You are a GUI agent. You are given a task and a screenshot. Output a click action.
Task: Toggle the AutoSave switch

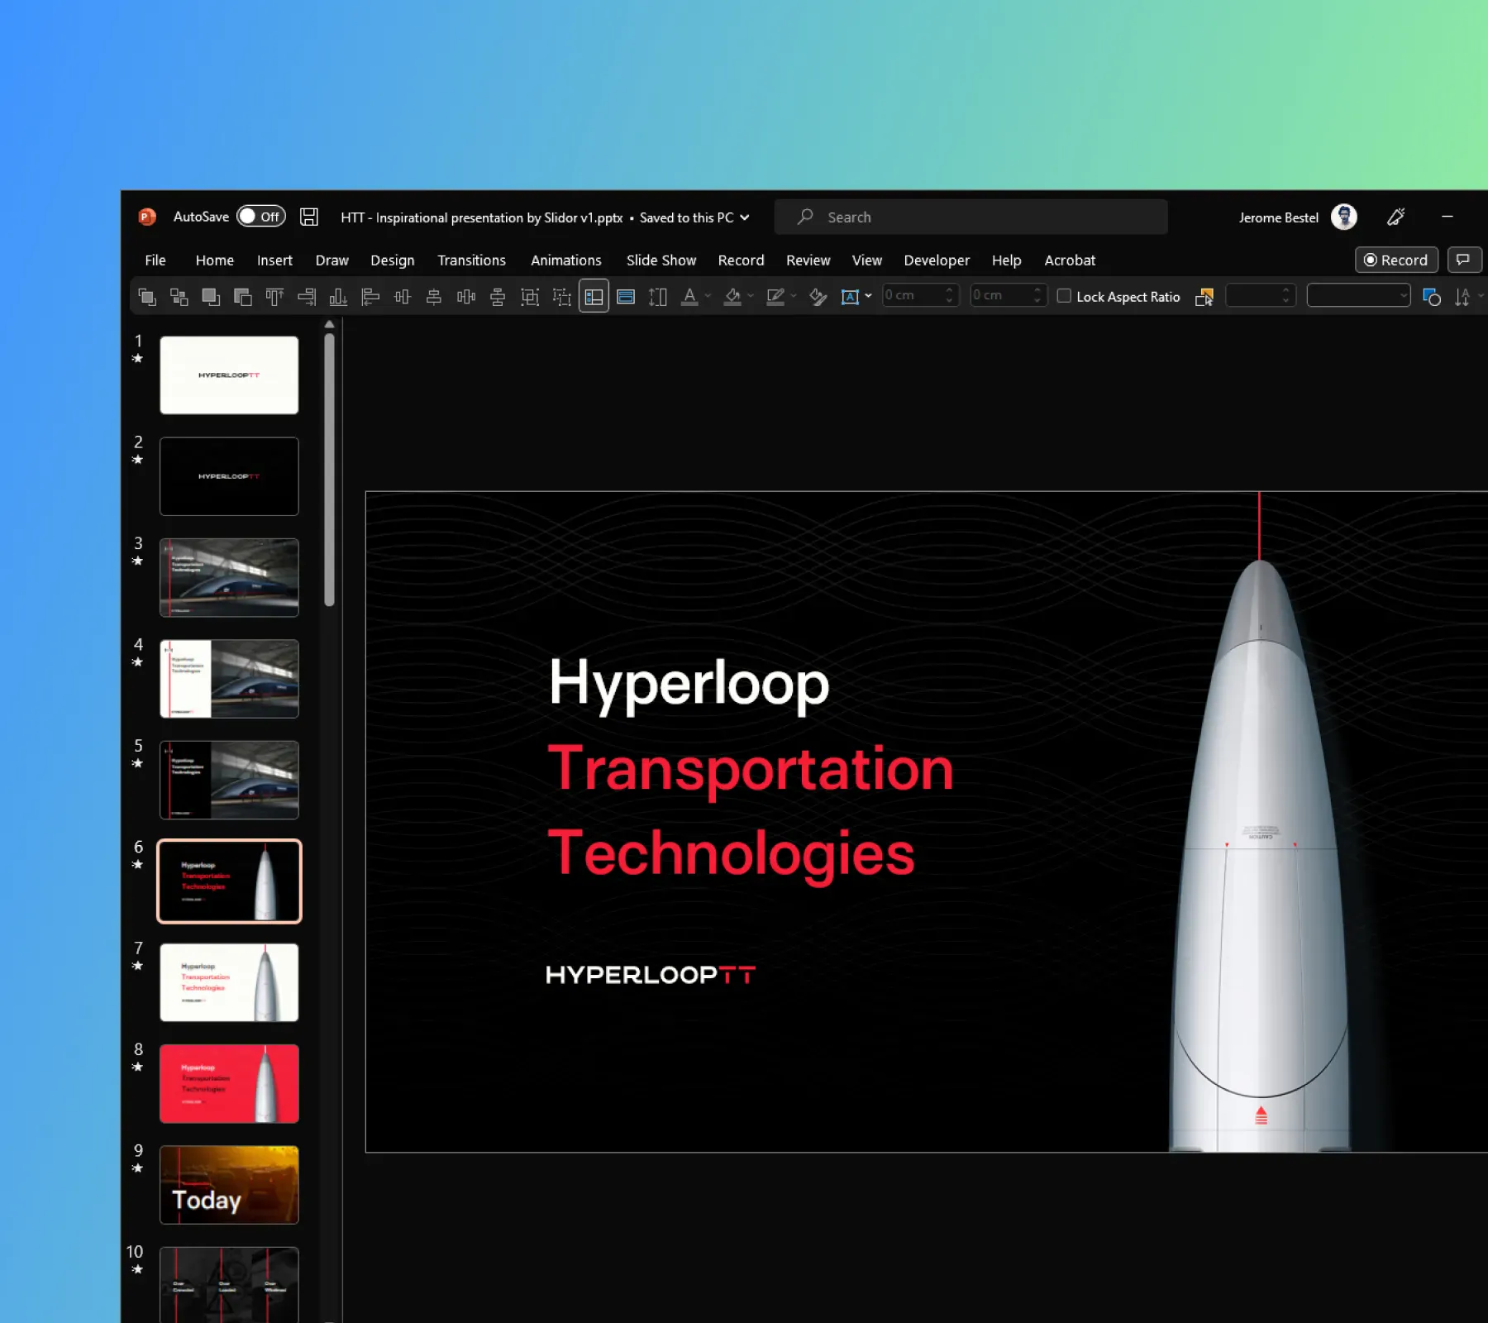(261, 217)
